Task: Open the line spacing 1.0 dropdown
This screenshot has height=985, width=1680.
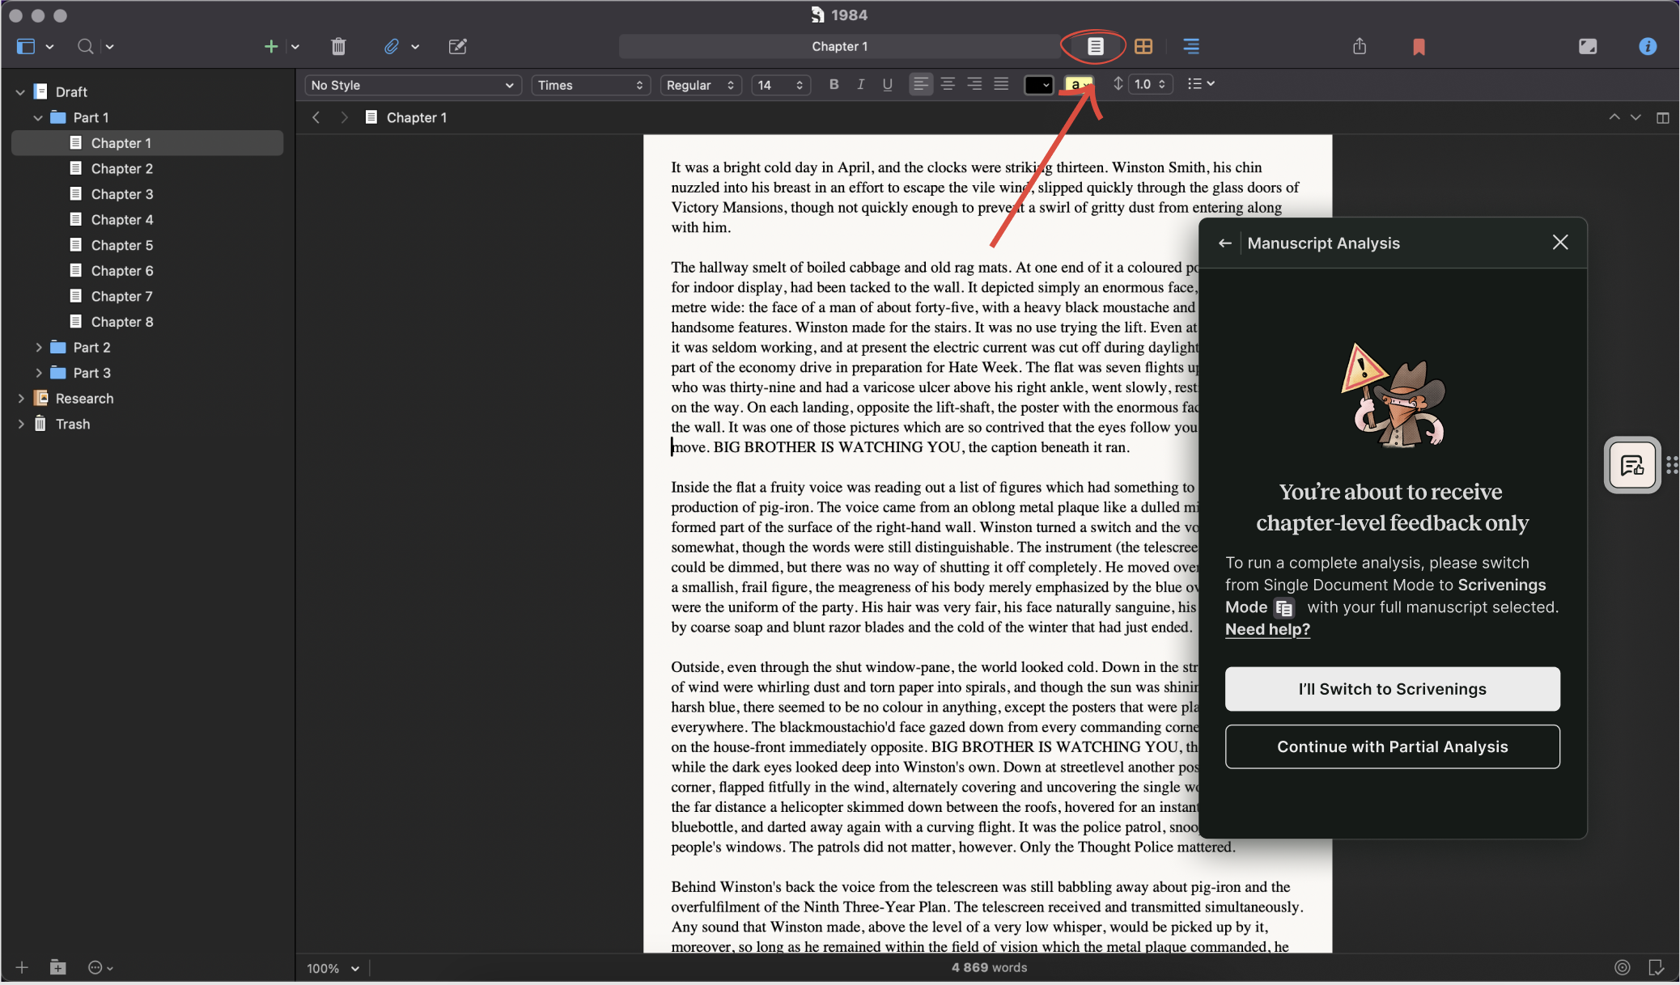Action: tap(1150, 84)
